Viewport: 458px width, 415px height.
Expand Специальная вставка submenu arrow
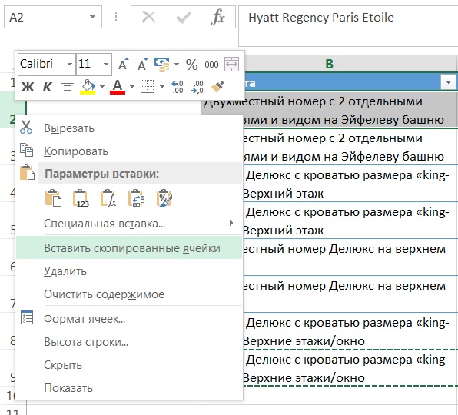point(231,224)
